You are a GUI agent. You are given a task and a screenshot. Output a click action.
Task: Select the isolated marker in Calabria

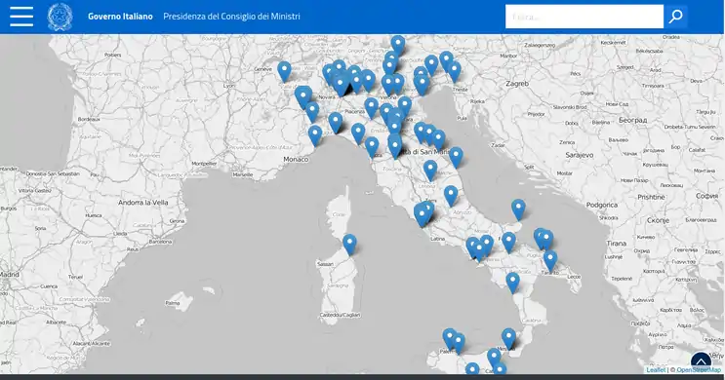click(513, 283)
